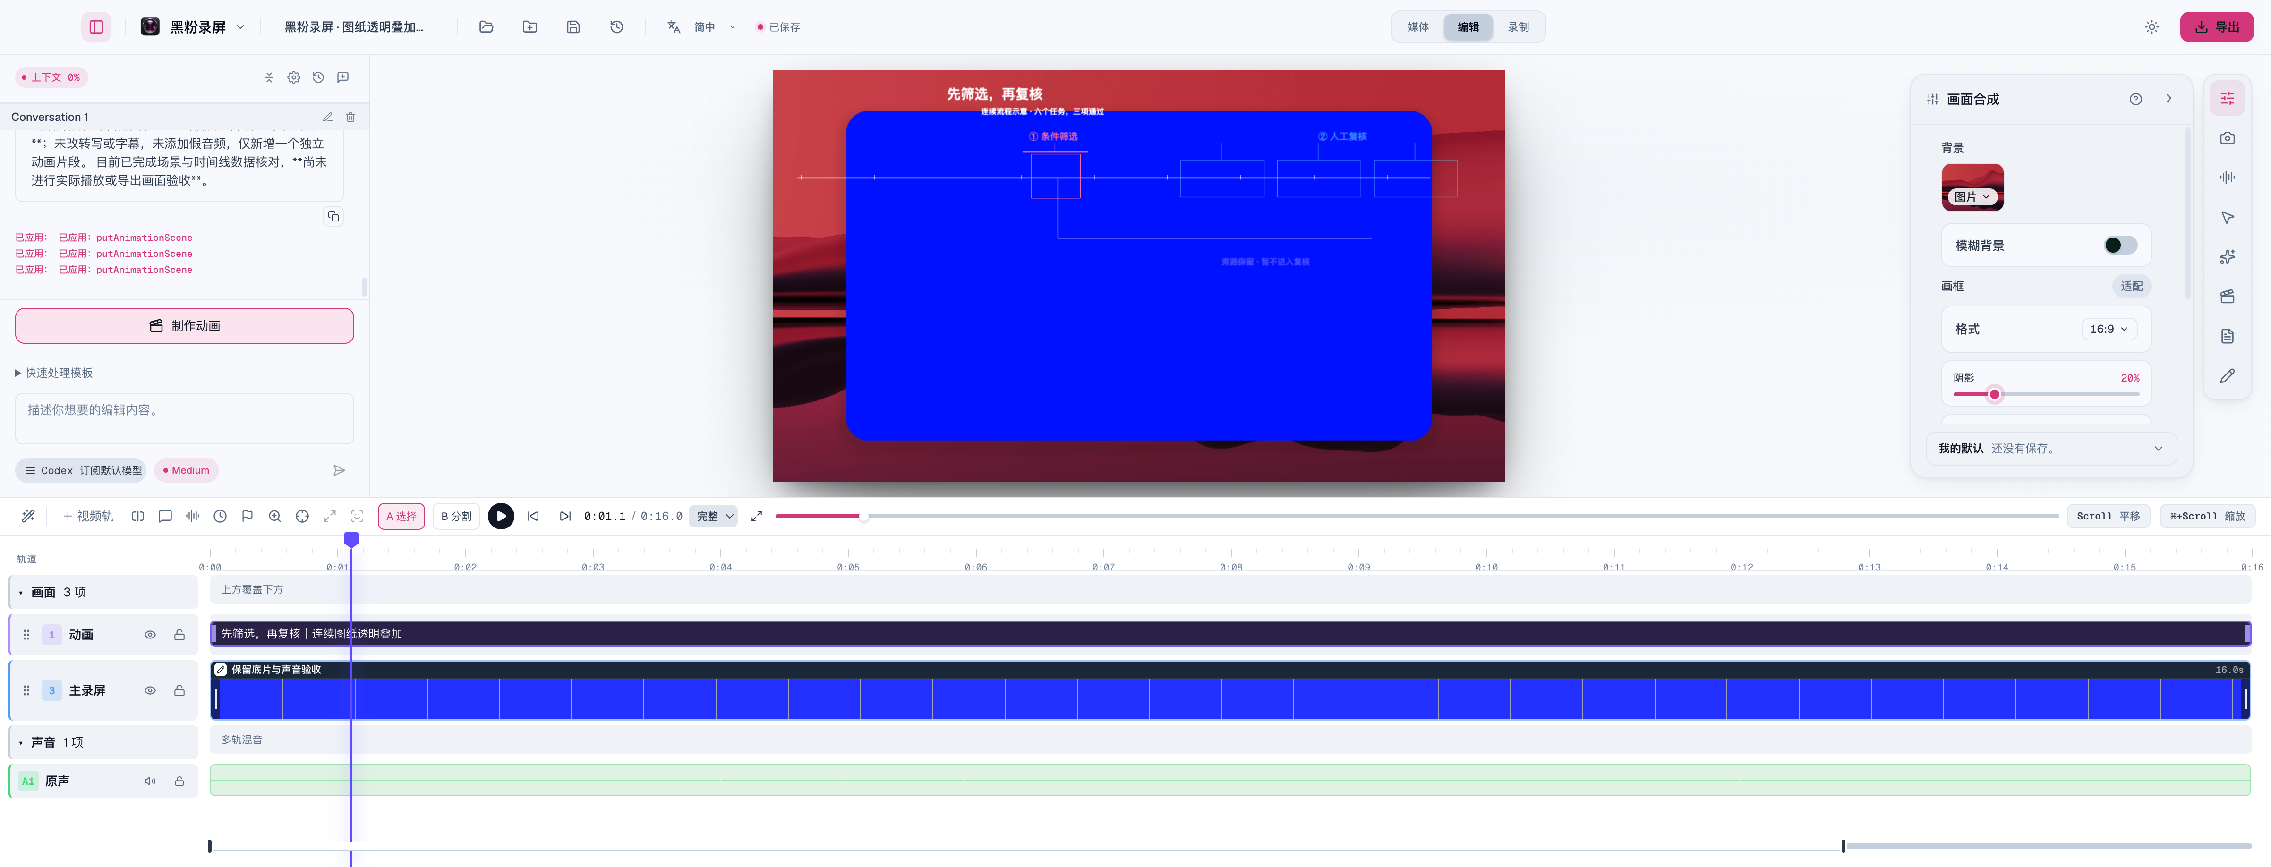This screenshot has height=867, width=2271.
Task: Mute the 原声 audio track
Action: (x=150, y=782)
